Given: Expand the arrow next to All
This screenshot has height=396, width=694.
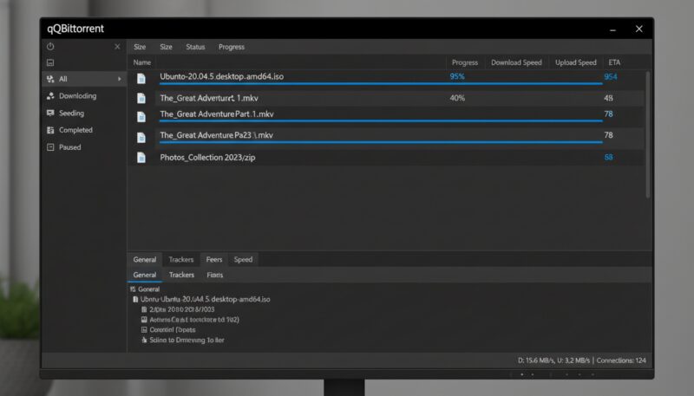Looking at the screenshot, I should coord(120,79).
